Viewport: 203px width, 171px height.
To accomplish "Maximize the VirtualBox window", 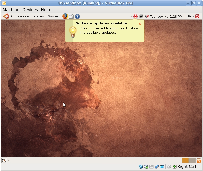I will coord(194,3).
